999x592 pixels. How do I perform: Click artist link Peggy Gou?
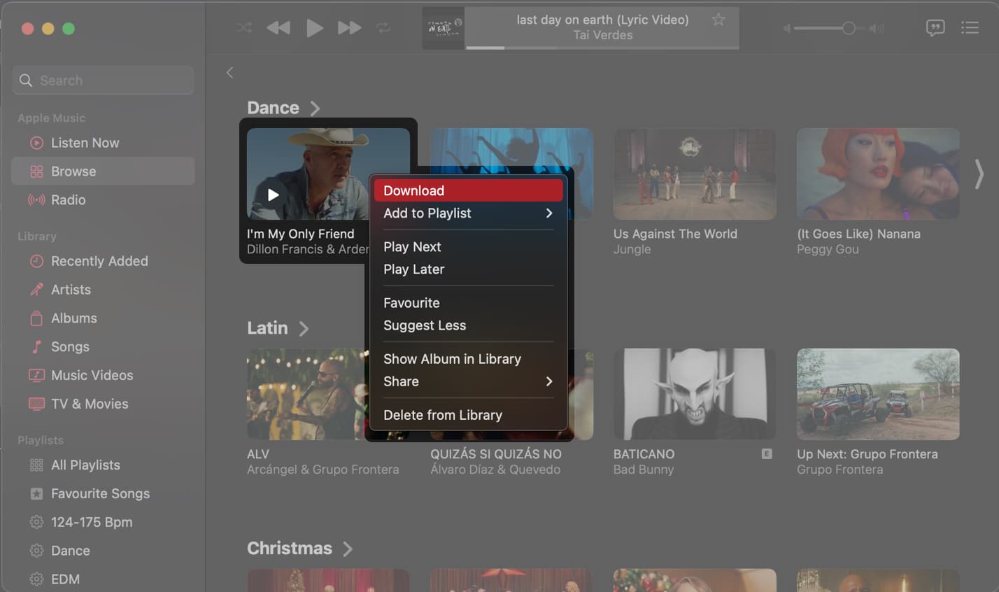pyautogui.click(x=828, y=250)
